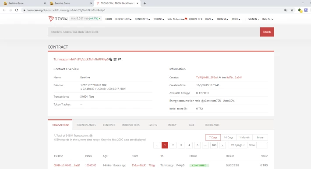The width and height of the screenshot is (311, 169).
Task: Switch to the ENERGY tab
Action: tap(172, 125)
